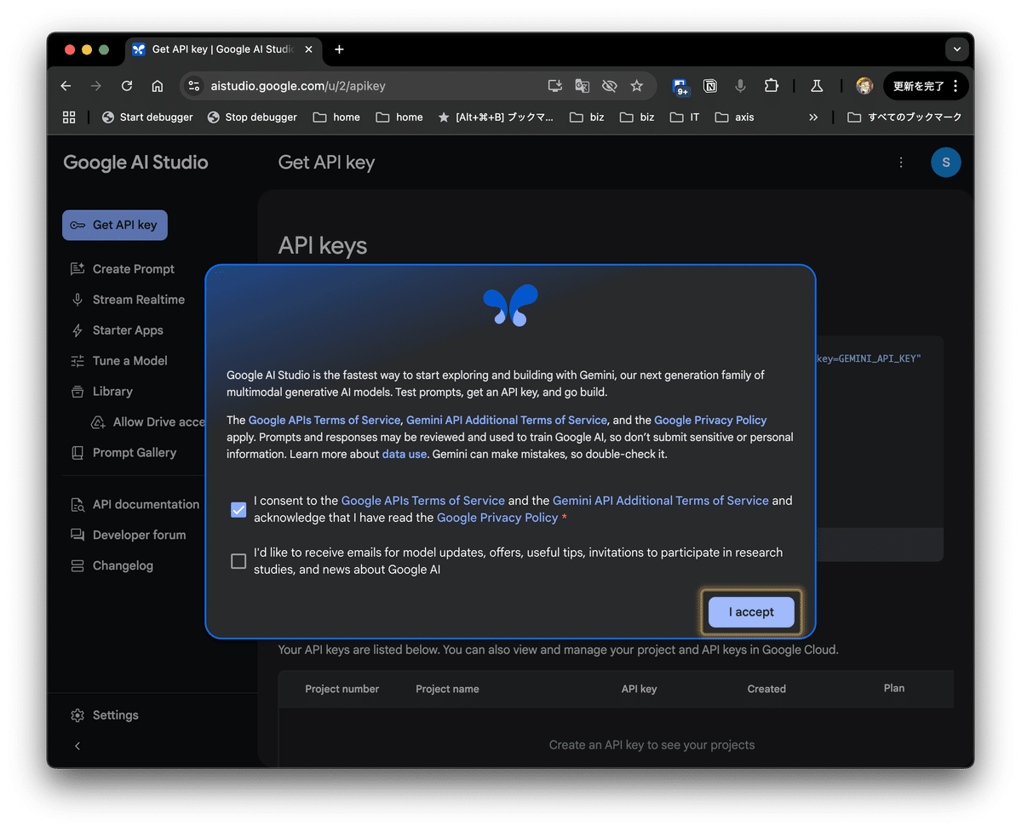Click the Get API key sidebar button
The image size is (1022, 831).
click(x=115, y=225)
